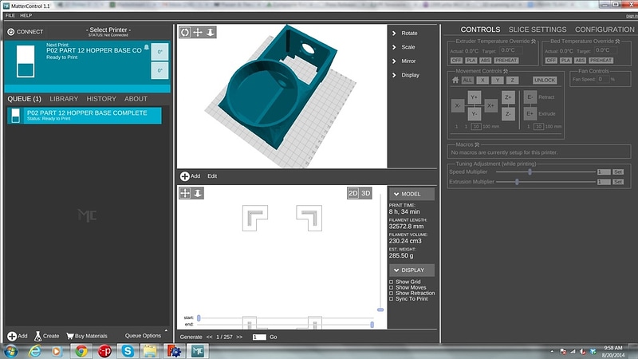The height and width of the screenshot is (359, 638).
Task: Edit Extruder Temperature Override settings icon
Action: tap(534, 41)
